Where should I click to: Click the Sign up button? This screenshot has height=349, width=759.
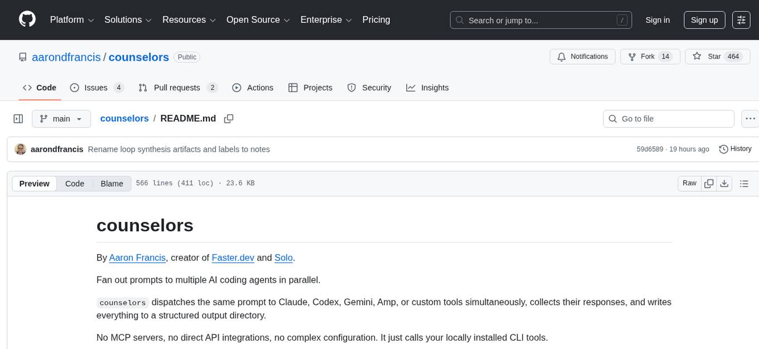pyautogui.click(x=704, y=20)
